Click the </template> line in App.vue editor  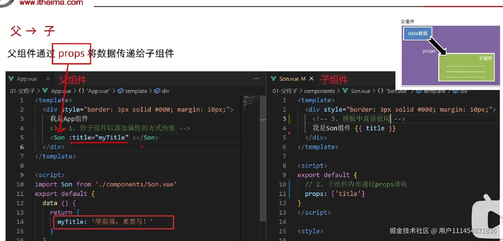coord(56,156)
